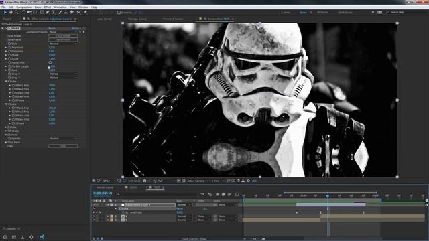Viewport: 429px width, 241px height.
Task: Open the Effect menu
Action: pyautogui.click(x=48, y=7)
